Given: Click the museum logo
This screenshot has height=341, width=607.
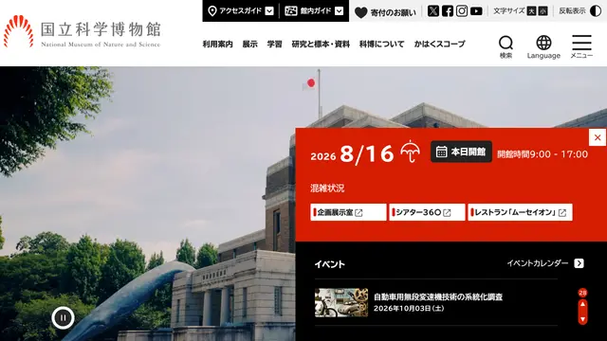Looking at the screenshot, I should coord(83,31).
